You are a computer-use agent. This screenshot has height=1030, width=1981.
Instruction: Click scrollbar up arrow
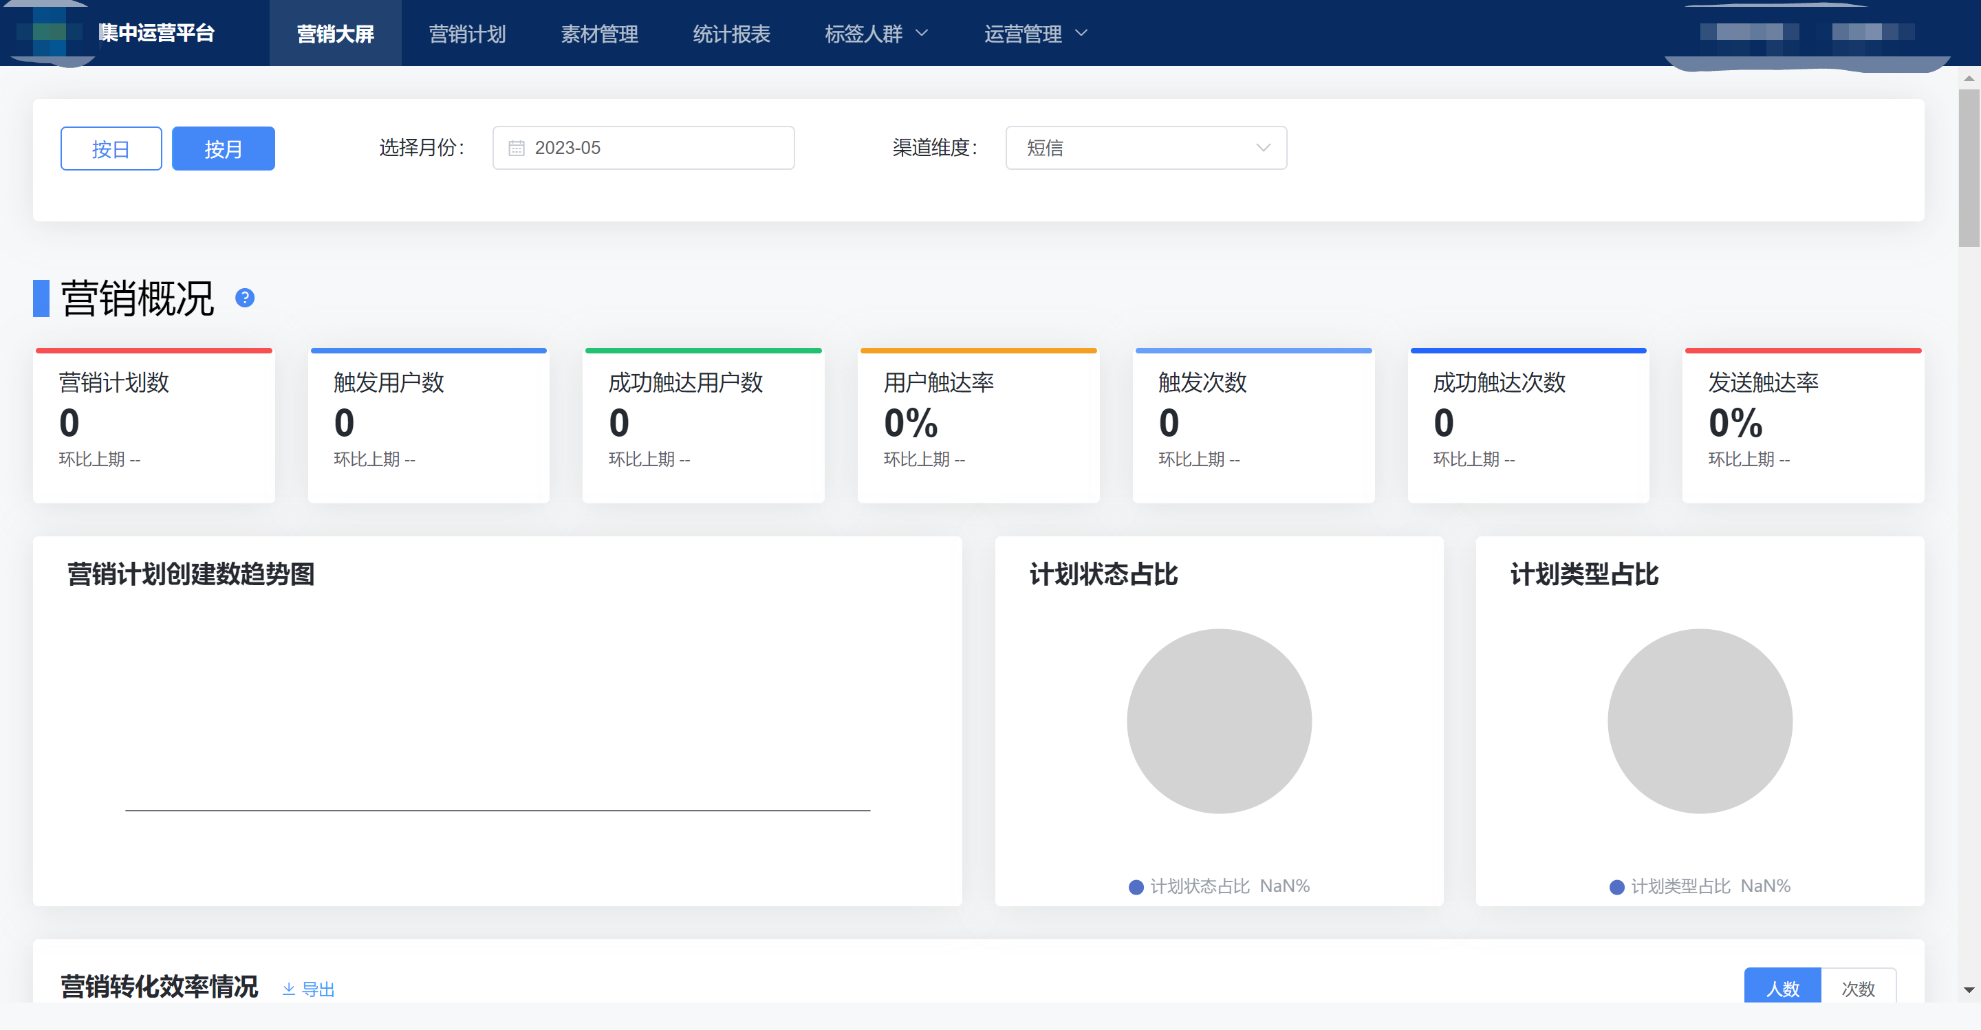point(1969,78)
